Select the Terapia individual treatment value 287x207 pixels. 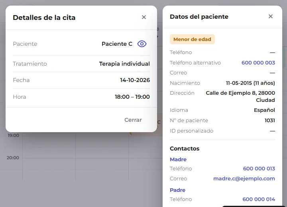(x=124, y=64)
